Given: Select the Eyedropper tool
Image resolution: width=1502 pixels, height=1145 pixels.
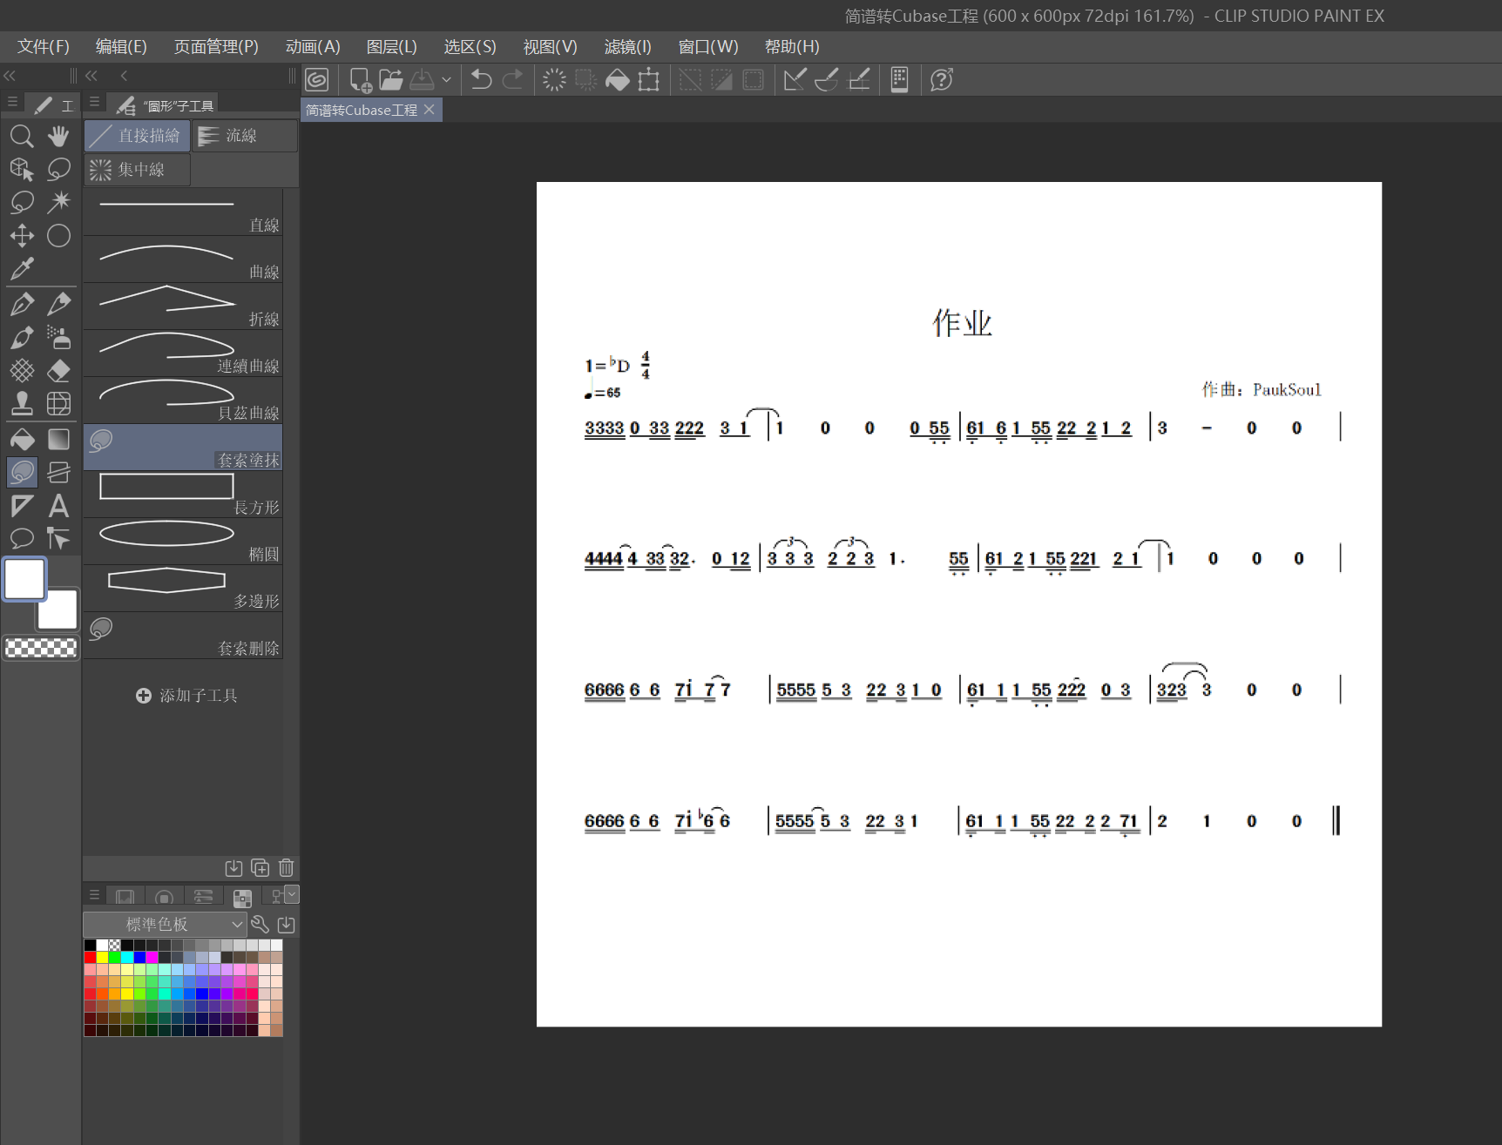Looking at the screenshot, I should click(22, 269).
